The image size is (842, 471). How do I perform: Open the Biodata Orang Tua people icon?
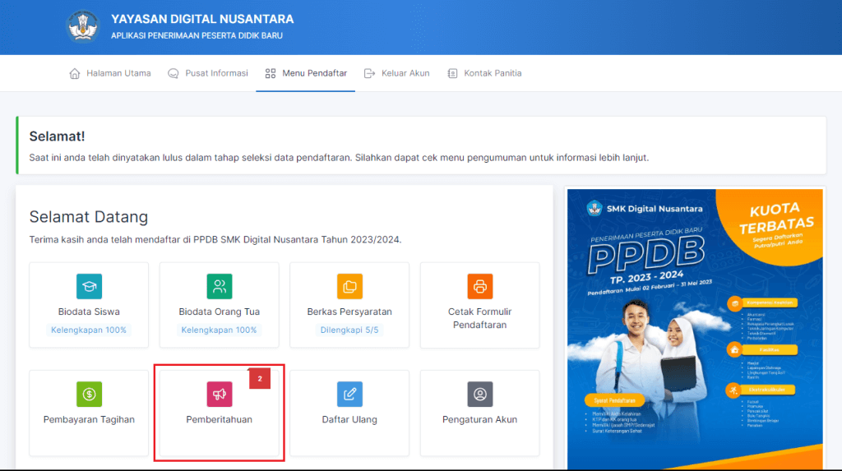(x=220, y=286)
